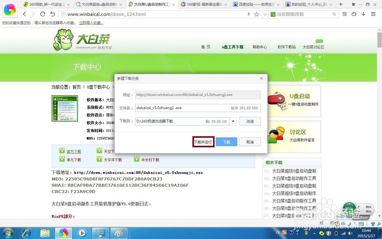Image resolution: width=382 pixels, height=239 pixels.
Task: Close the 360导航 tab
Action: [68, 4]
